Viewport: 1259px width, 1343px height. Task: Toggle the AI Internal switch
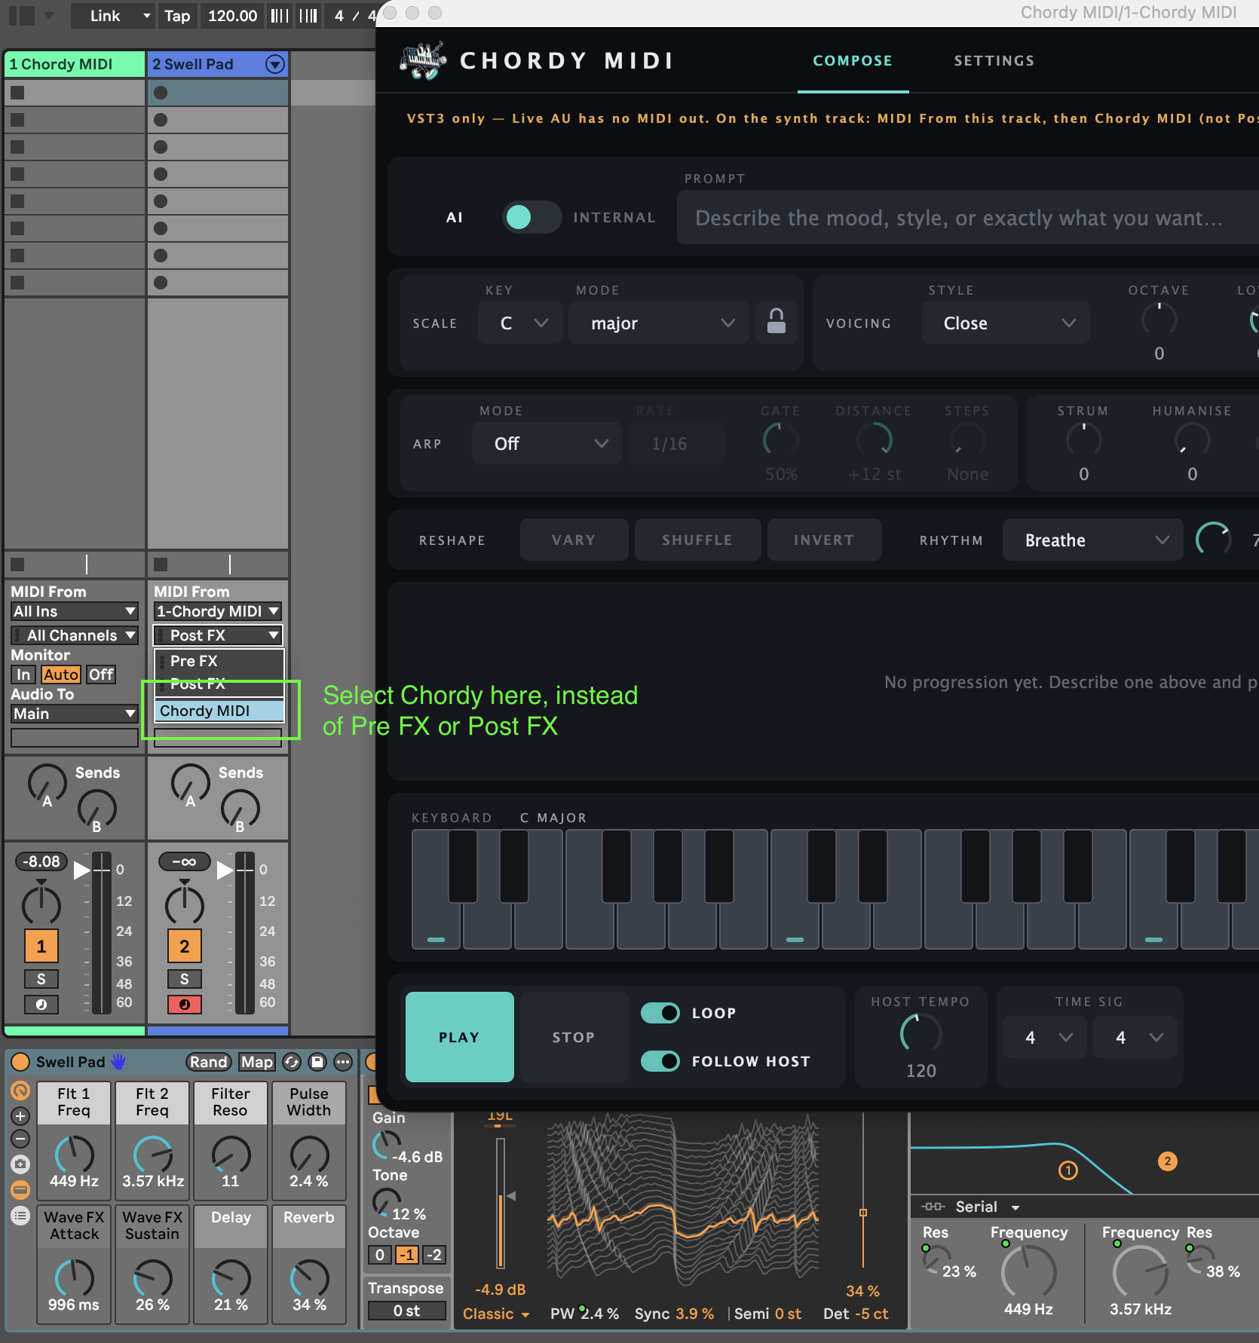click(x=531, y=217)
